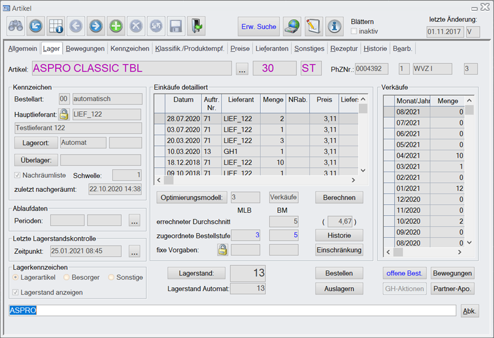Open the Zeitpunkt ellipsis selector
This screenshot has width=494, height=338.
pyautogui.click(x=134, y=252)
